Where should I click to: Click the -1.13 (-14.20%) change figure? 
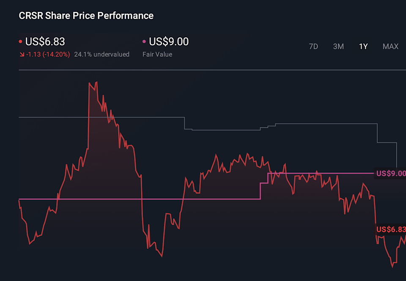[47, 54]
